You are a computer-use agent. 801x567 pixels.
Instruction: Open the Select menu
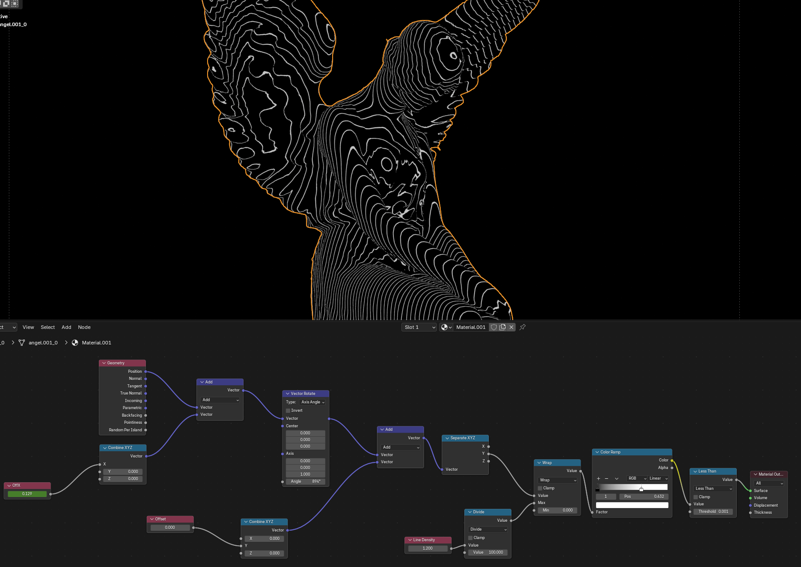(x=47, y=327)
